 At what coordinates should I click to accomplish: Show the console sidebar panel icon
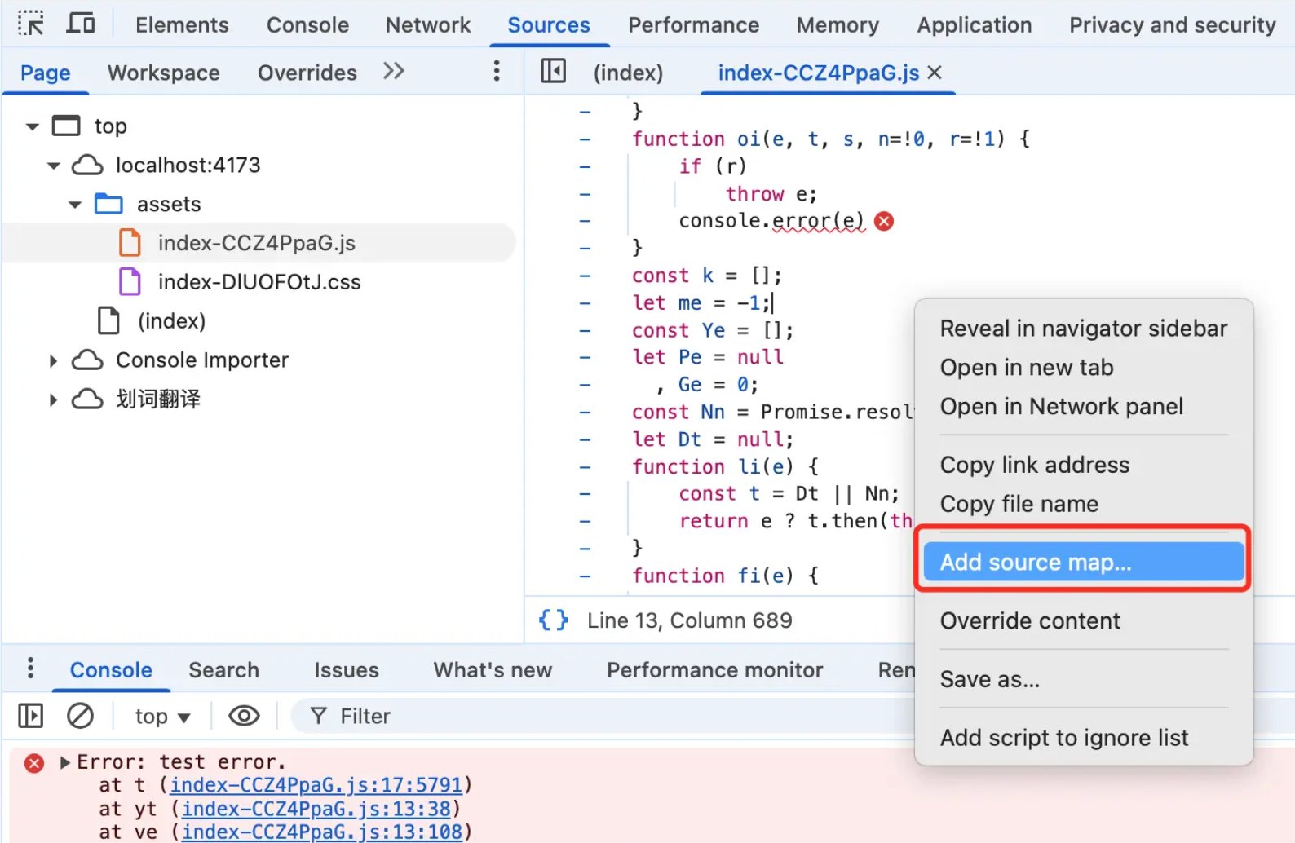pos(31,716)
